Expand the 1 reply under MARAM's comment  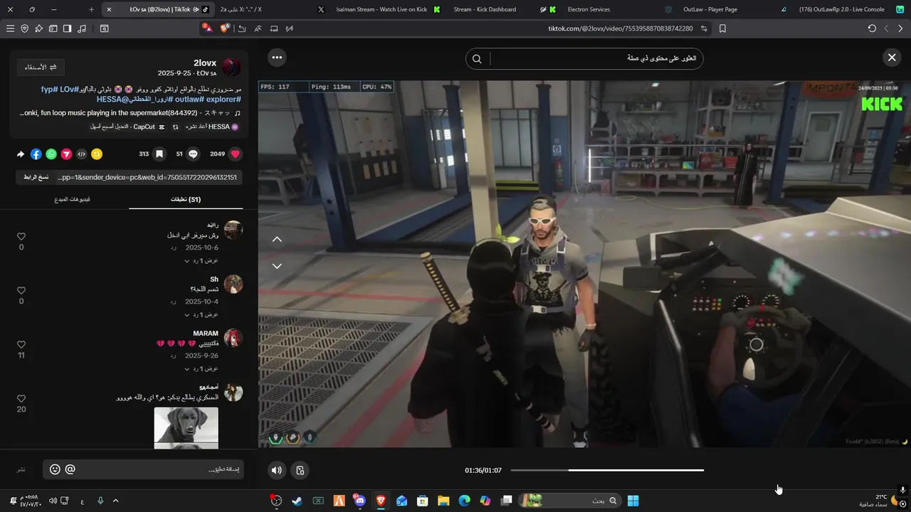coord(201,369)
